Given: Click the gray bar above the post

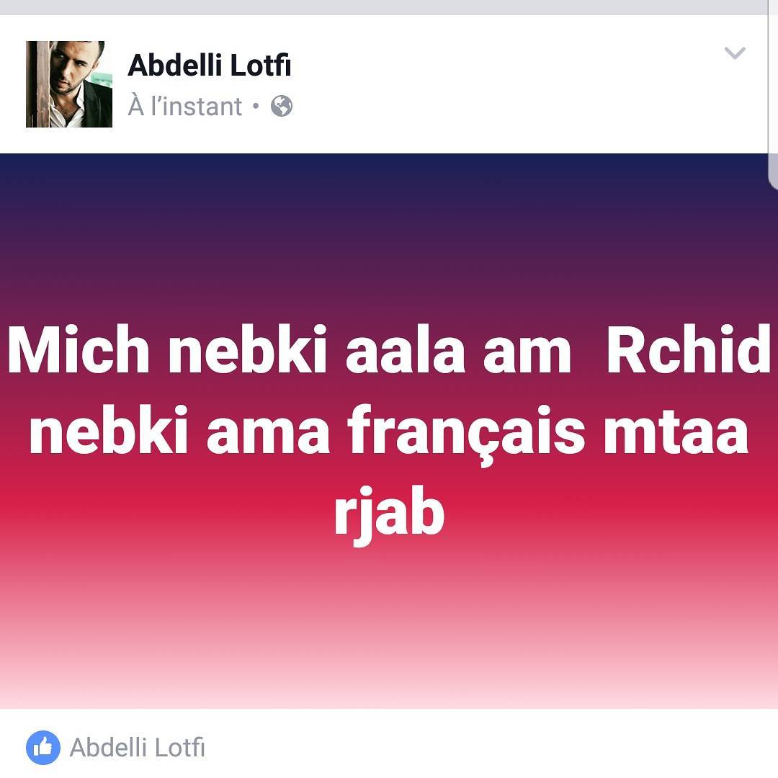Looking at the screenshot, I should (384, 7).
